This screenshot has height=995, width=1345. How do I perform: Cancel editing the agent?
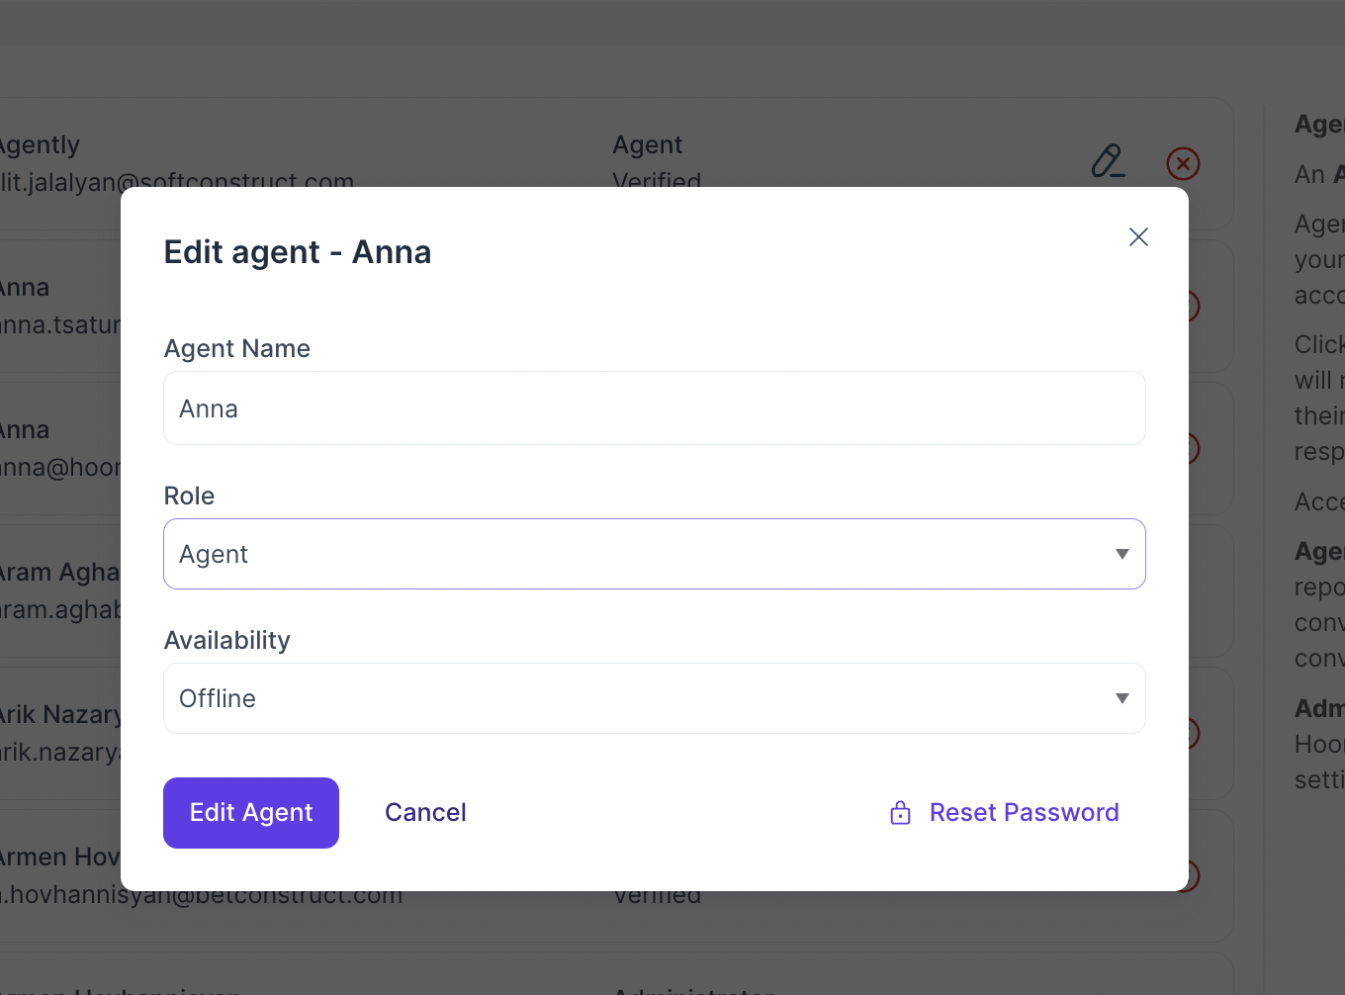click(425, 813)
